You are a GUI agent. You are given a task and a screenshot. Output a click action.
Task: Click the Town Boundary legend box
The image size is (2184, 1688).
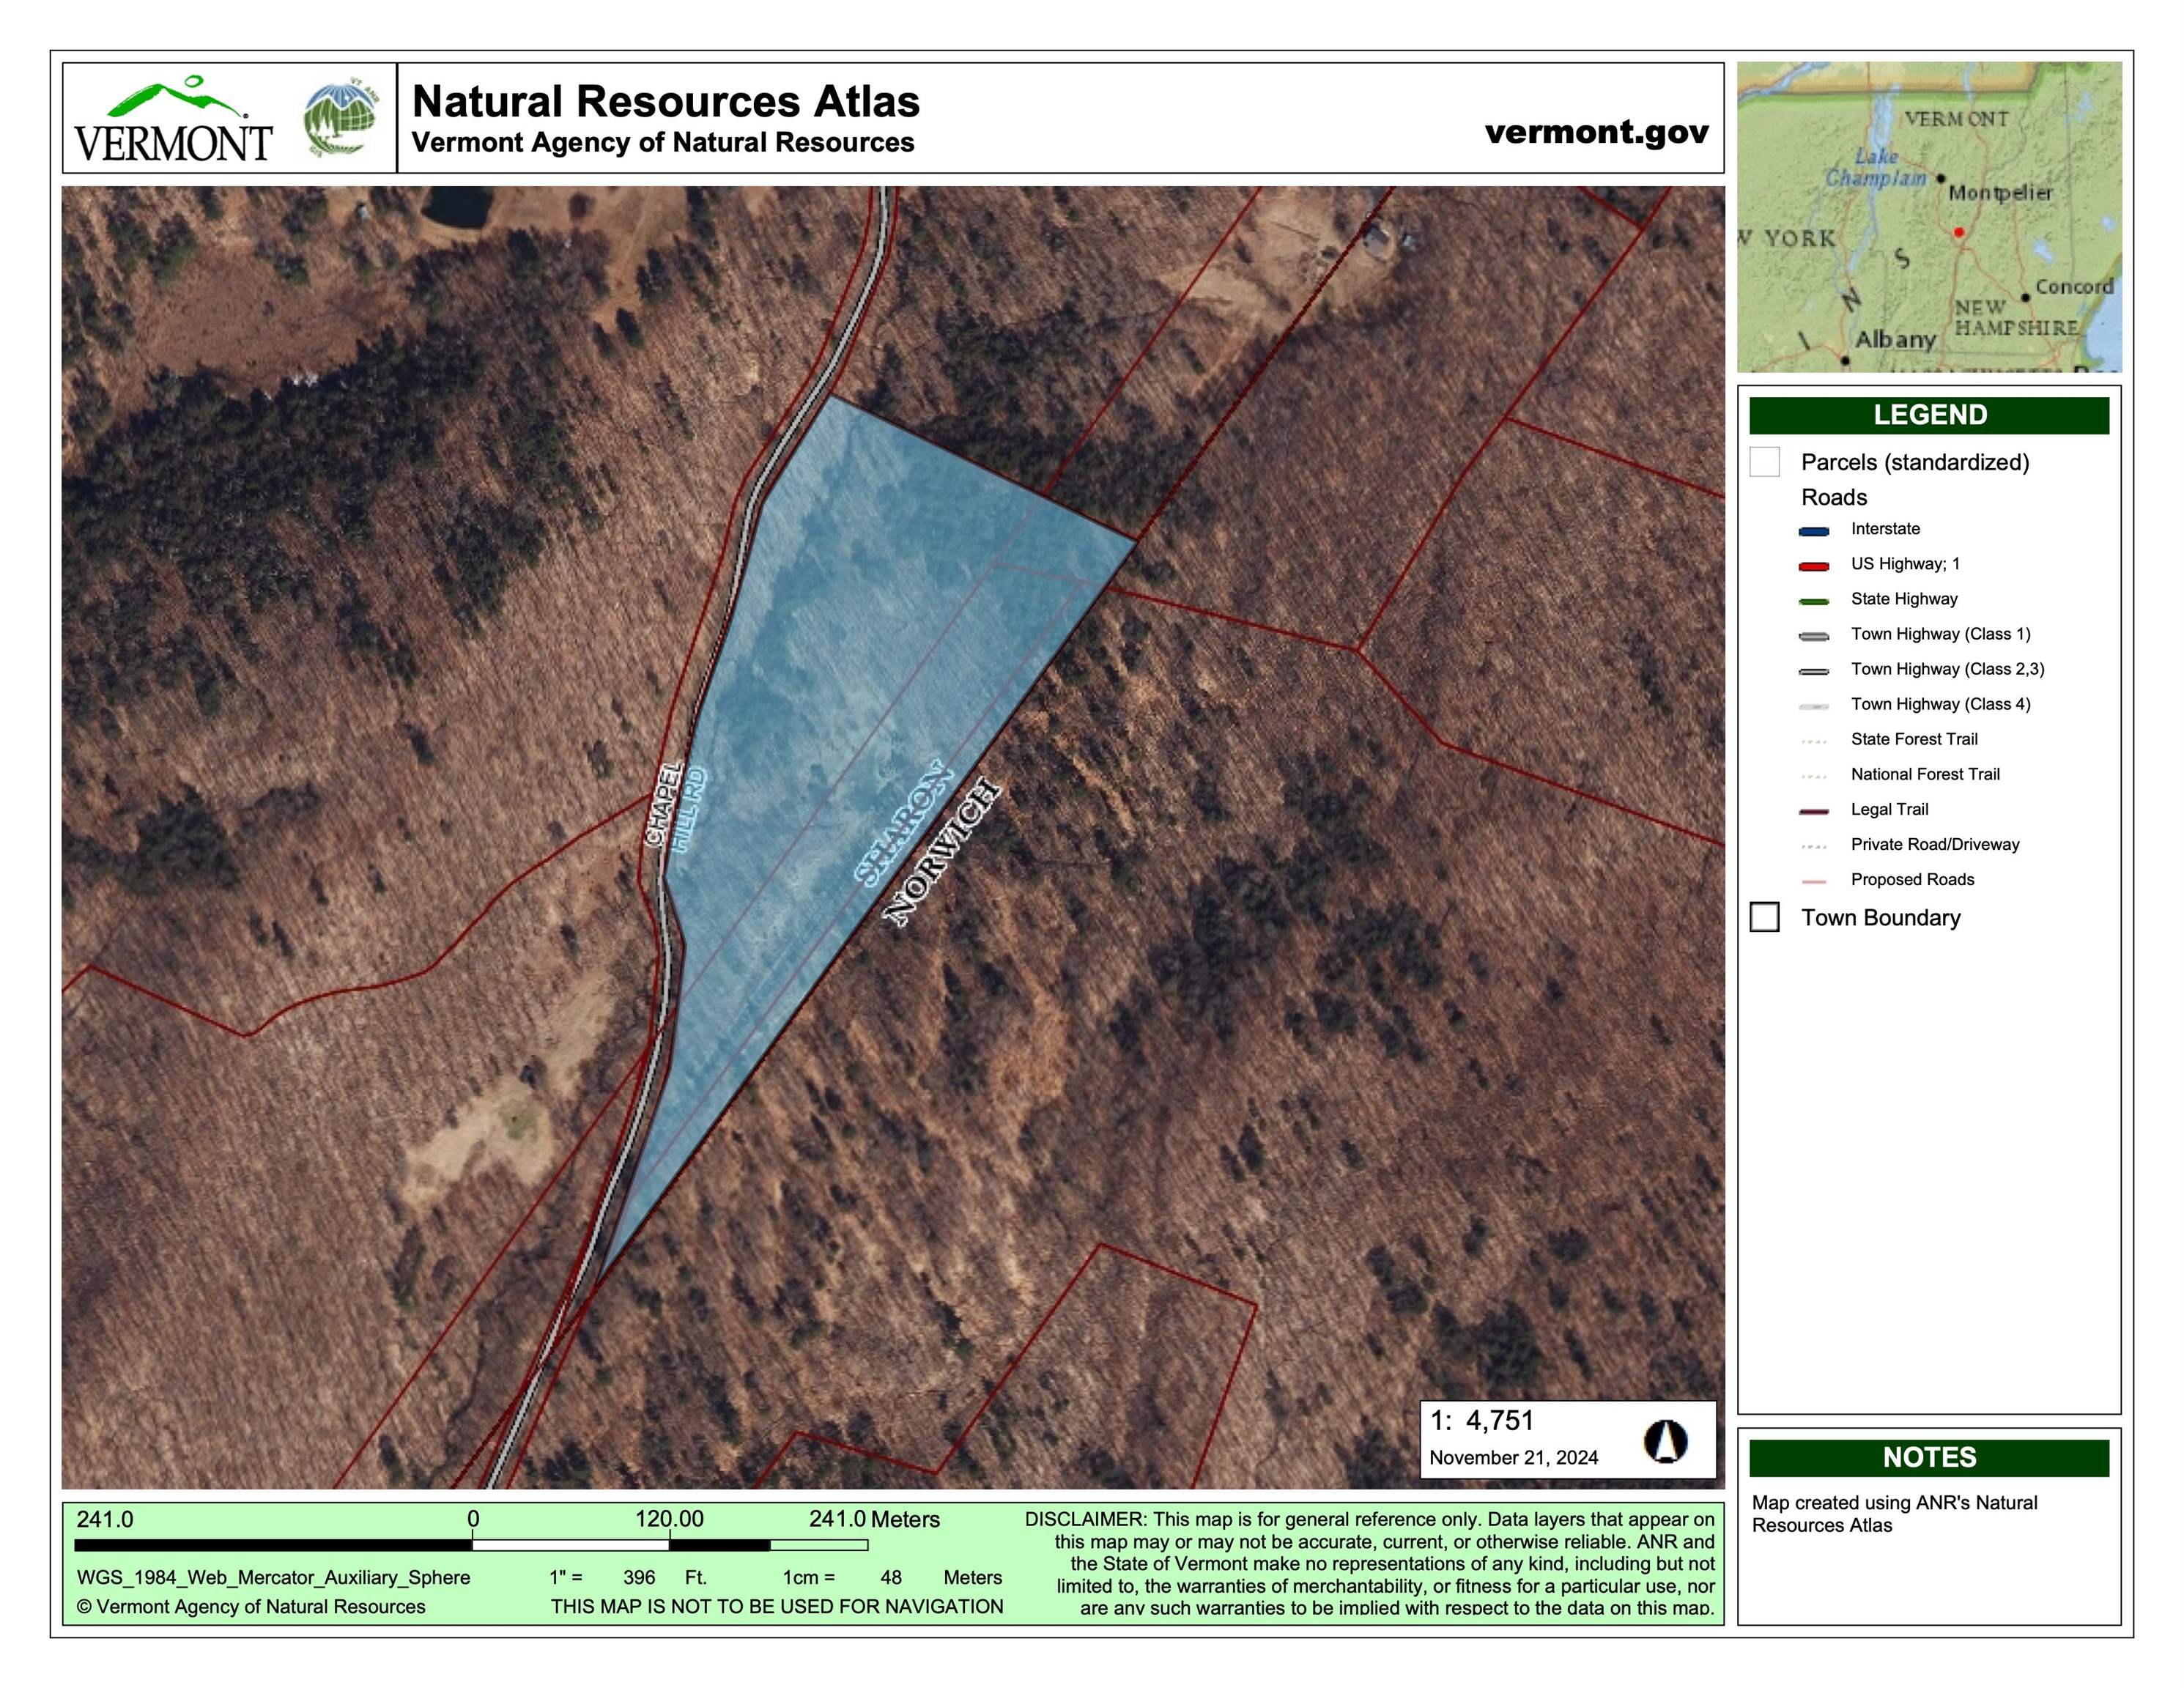[x=1764, y=917]
